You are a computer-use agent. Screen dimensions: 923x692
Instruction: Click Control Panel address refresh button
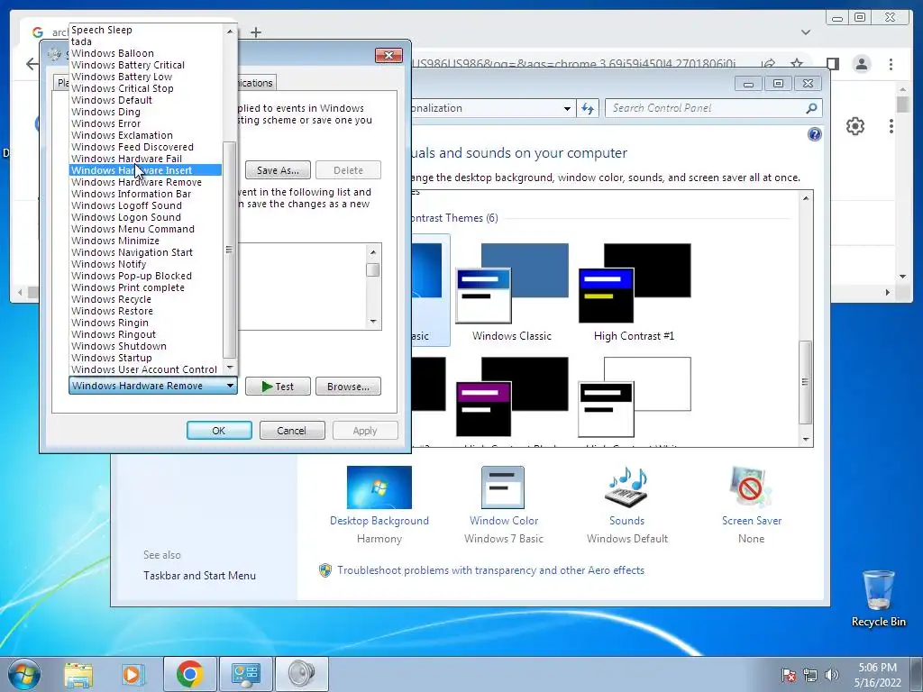pyautogui.click(x=588, y=108)
